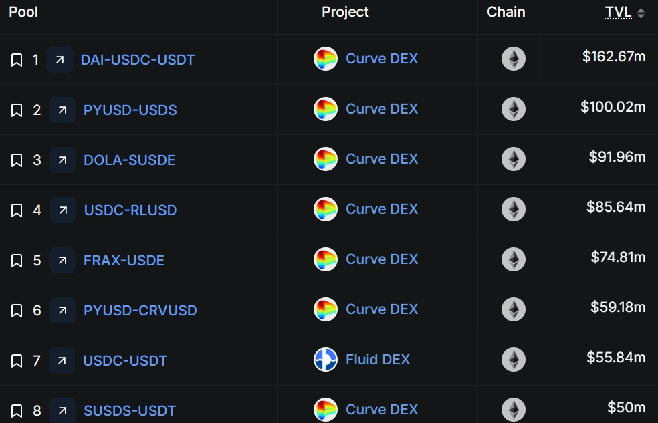658x423 pixels.
Task: Click the Pool column header
Action: click(23, 11)
